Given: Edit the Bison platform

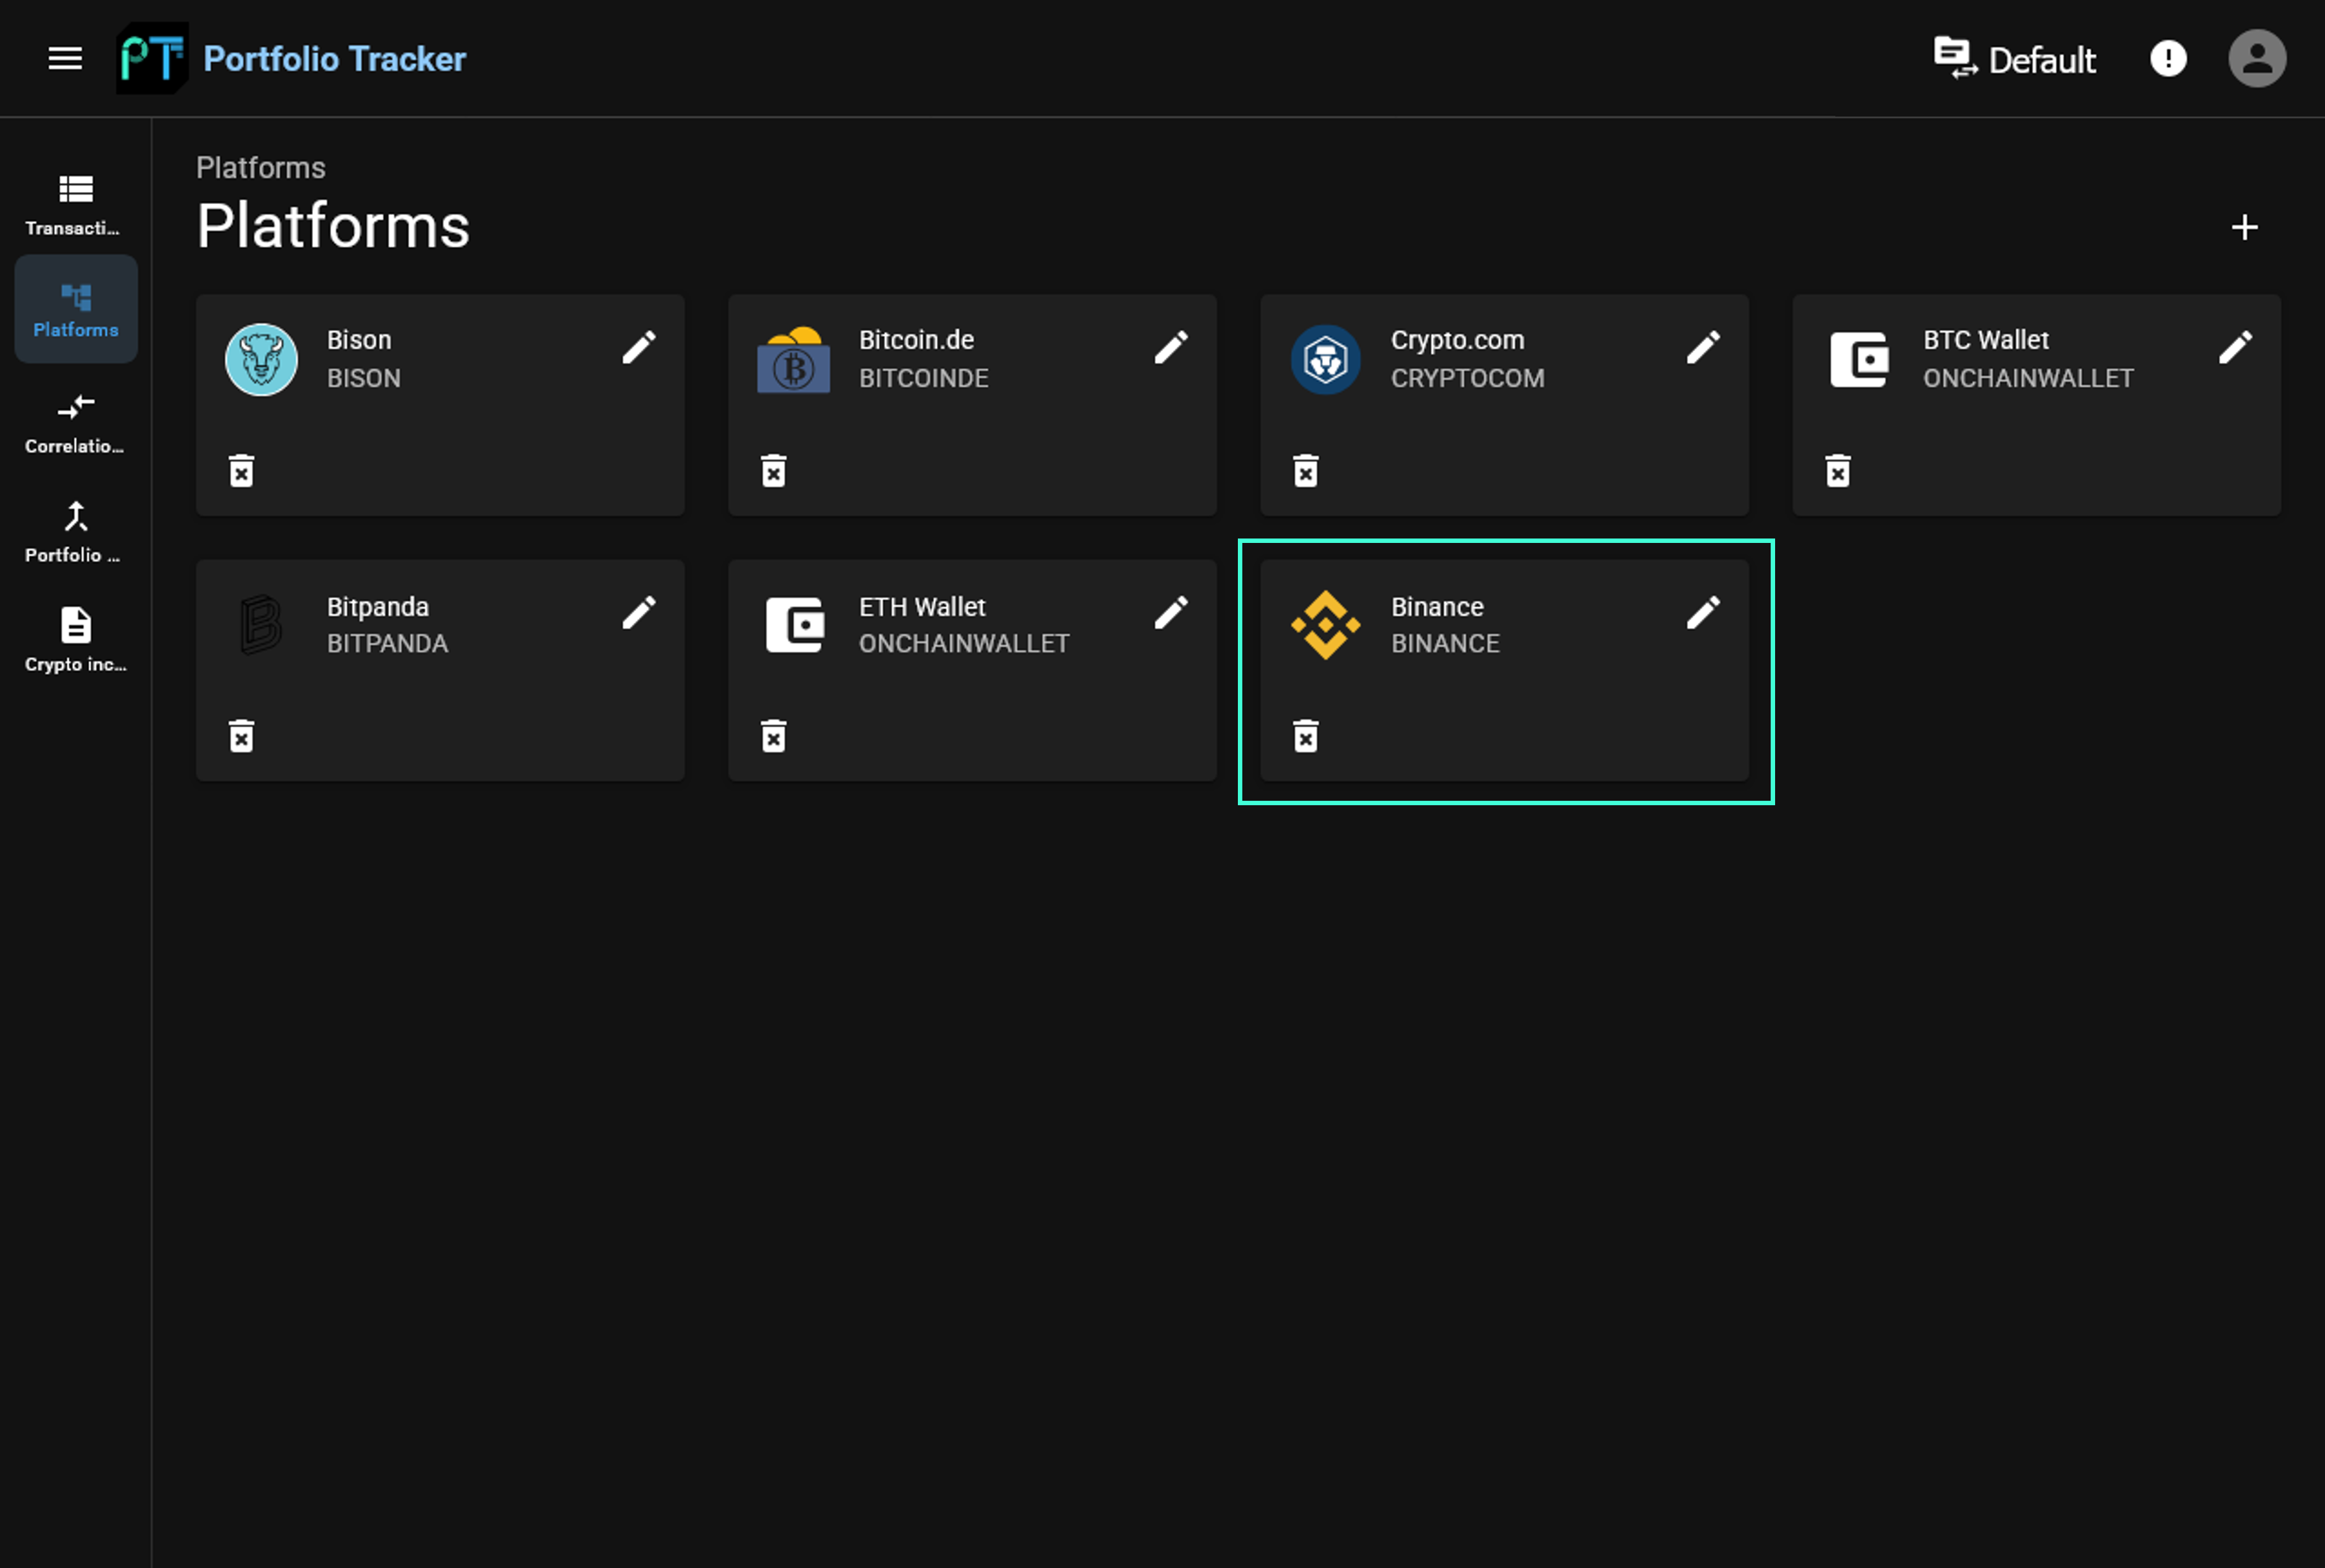Looking at the screenshot, I should [639, 347].
